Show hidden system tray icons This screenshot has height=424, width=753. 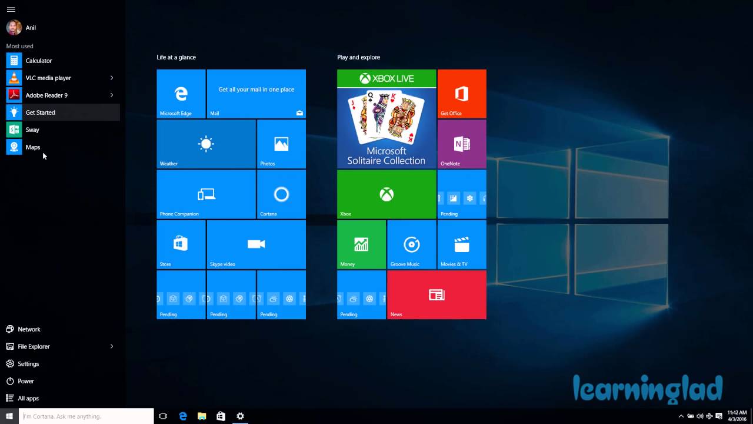click(x=681, y=416)
